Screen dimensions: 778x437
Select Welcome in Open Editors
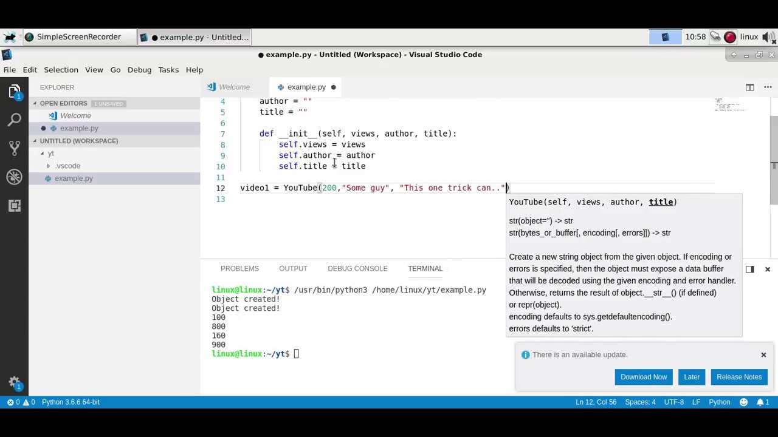pos(114,115)
